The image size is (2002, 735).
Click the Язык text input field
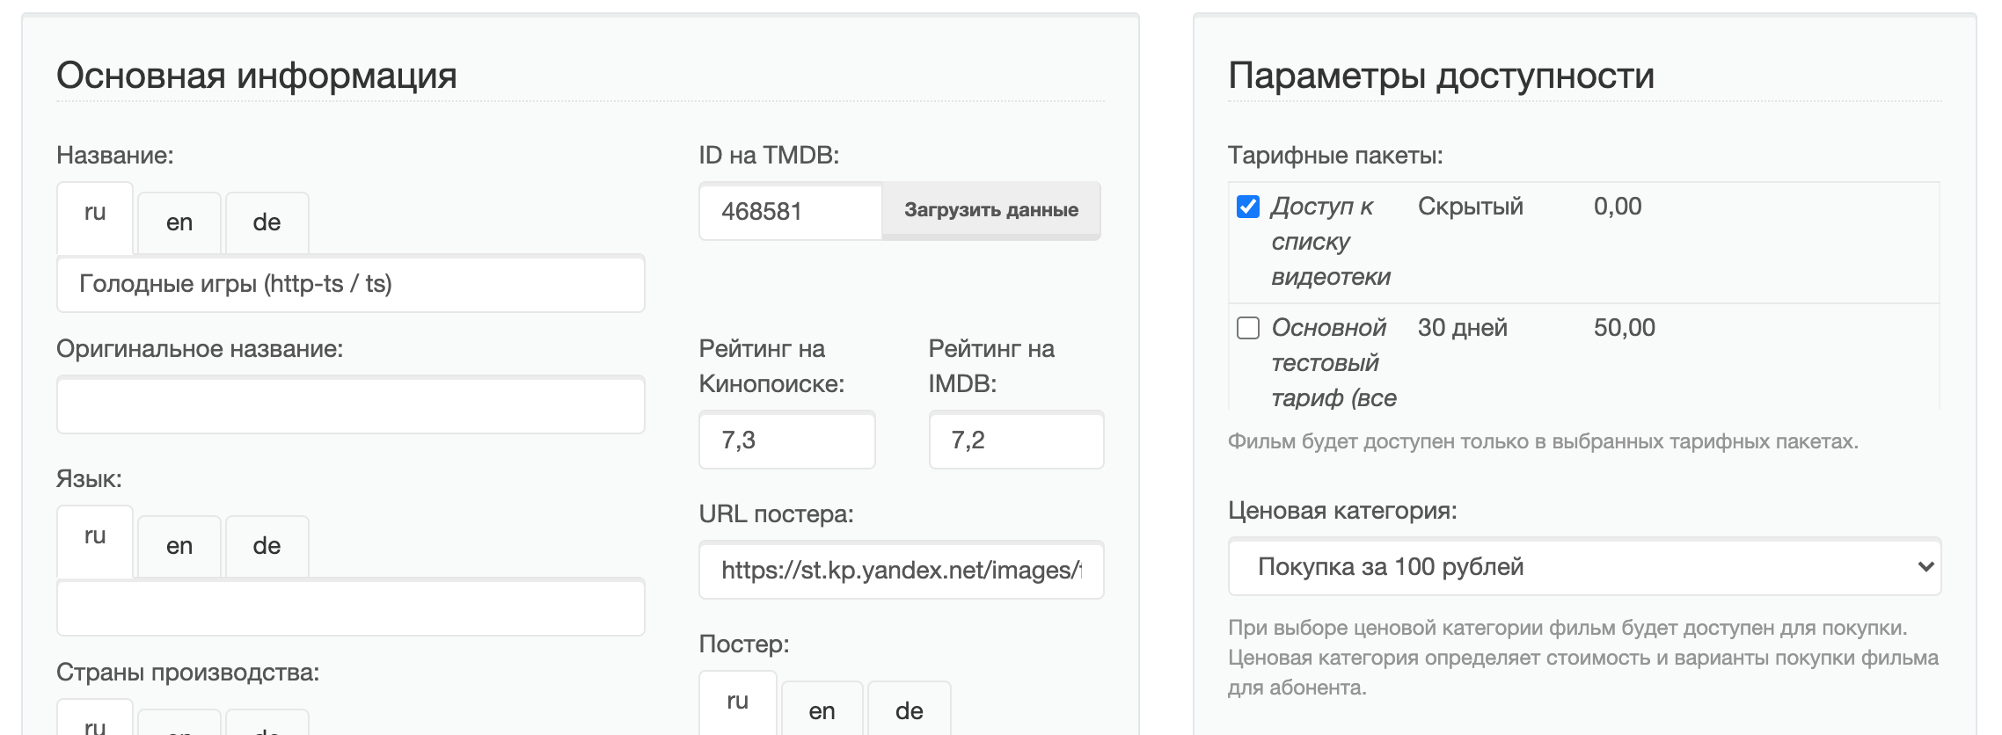351,607
